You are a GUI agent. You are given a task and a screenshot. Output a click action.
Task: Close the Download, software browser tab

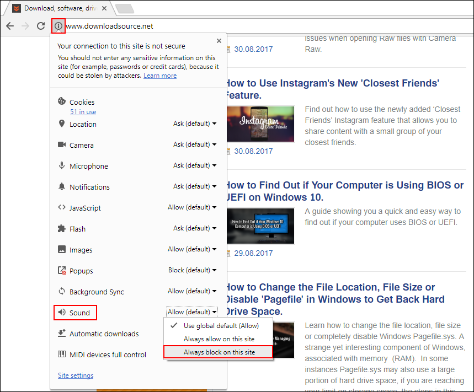(104, 8)
